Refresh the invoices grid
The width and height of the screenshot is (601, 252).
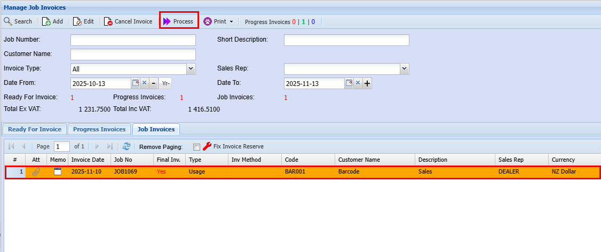pos(126,146)
